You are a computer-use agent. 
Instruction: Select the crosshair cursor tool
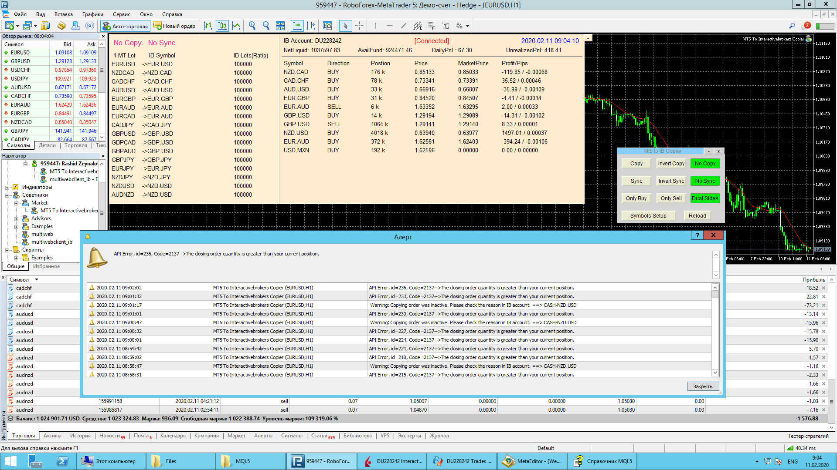pos(359,26)
